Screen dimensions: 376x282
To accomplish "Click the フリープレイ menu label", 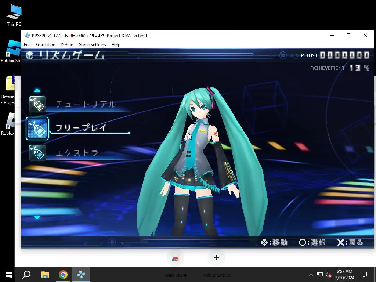I will [x=80, y=128].
